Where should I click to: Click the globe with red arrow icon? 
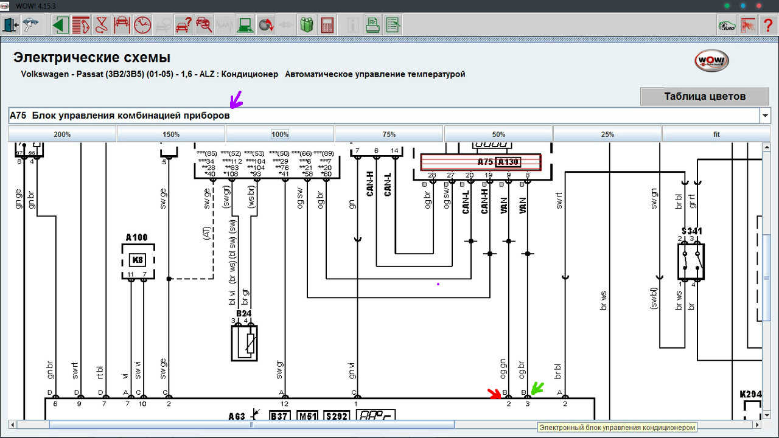coord(266,25)
